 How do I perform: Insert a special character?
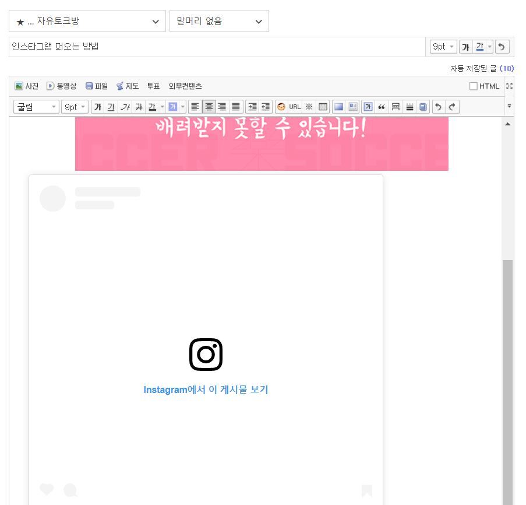309,107
